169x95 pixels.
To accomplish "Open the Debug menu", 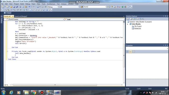I will point(27,4).
